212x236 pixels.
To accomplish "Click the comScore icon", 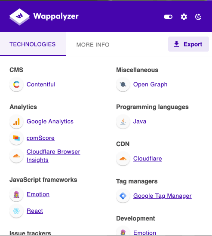I will point(16,138).
